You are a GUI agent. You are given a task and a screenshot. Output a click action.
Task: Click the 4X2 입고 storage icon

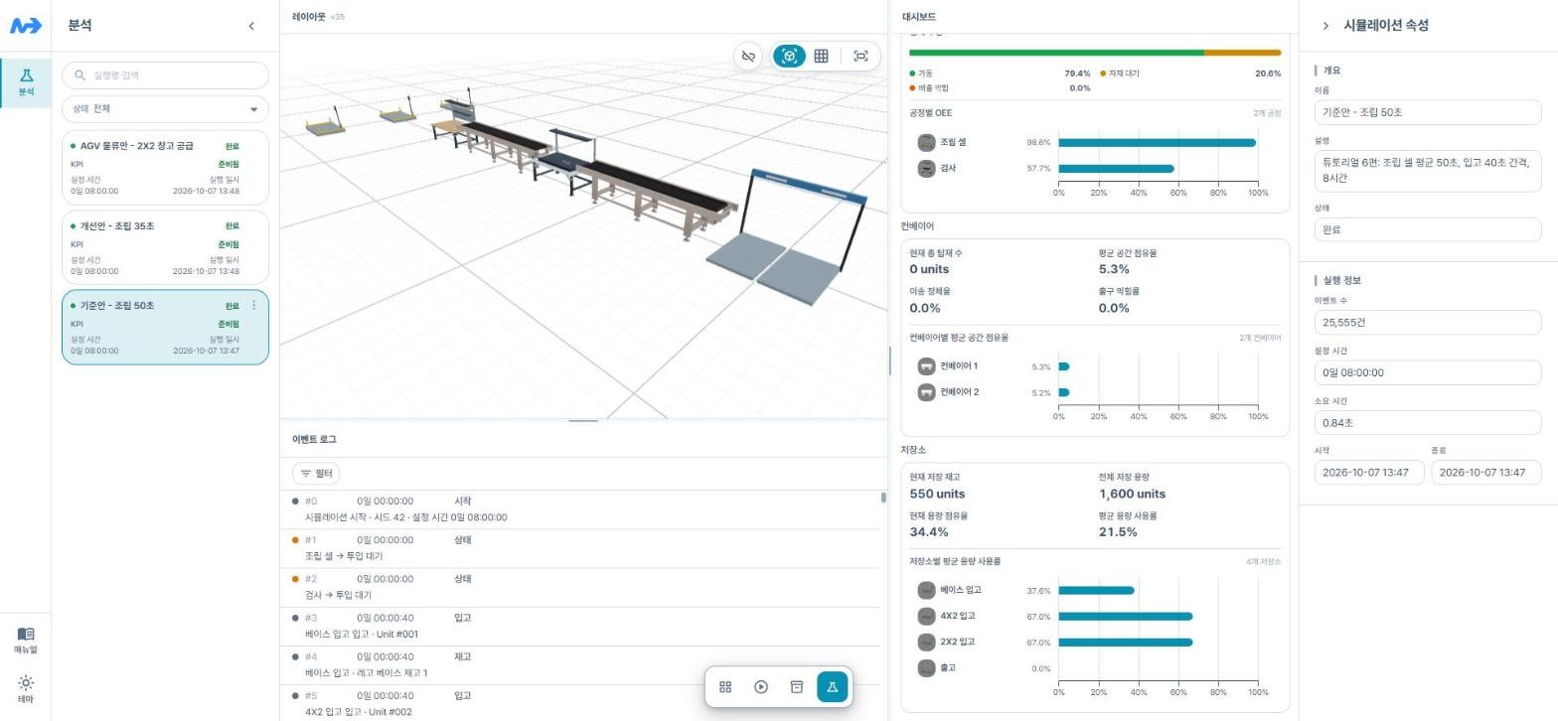(x=926, y=617)
